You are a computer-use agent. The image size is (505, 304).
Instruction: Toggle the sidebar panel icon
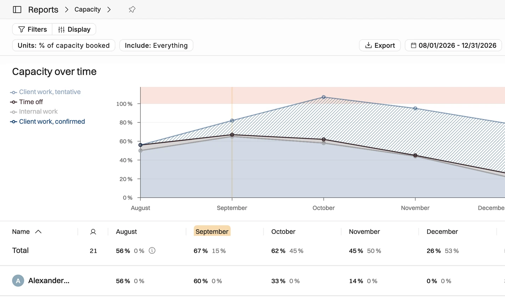coord(17,10)
